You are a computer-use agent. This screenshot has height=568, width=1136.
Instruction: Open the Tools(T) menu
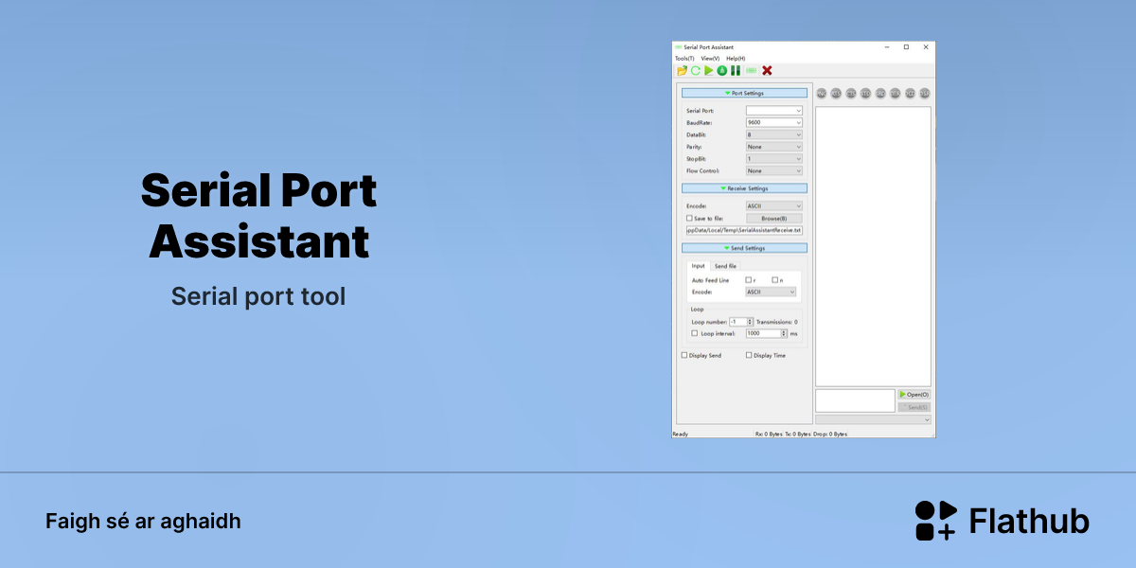pyautogui.click(x=684, y=59)
